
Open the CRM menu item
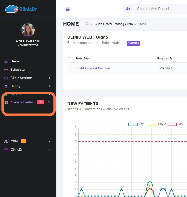coord(14,141)
